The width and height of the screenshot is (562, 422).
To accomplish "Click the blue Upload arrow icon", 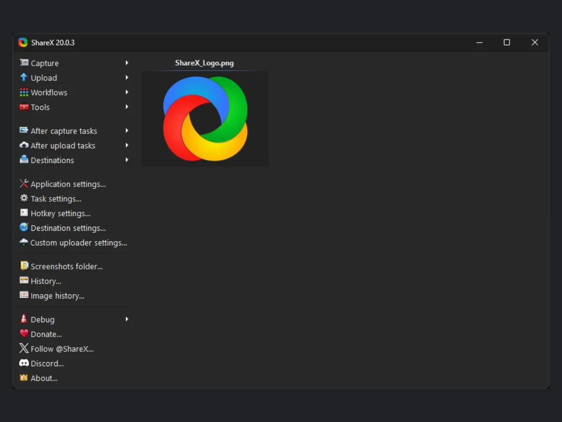I will pyautogui.click(x=23, y=77).
